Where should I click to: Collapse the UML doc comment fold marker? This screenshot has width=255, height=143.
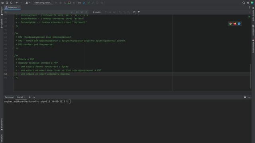click(x=13, y=33)
